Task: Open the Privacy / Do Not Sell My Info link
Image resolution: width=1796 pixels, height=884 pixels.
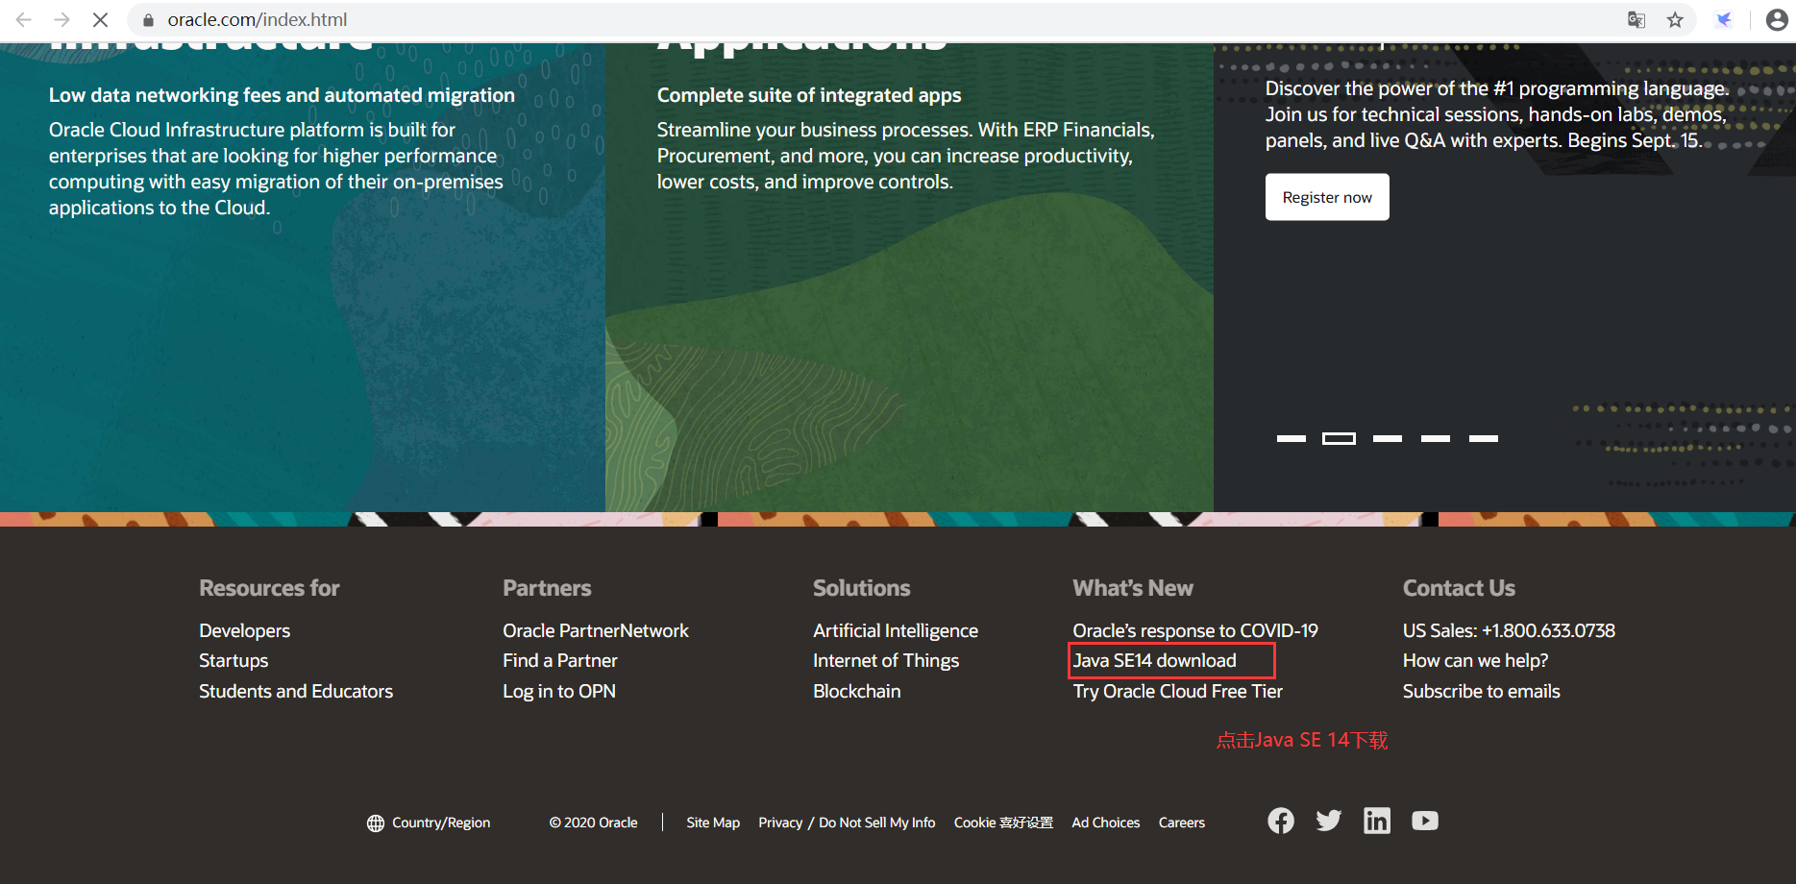Action: pyautogui.click(x=847, y=823)
